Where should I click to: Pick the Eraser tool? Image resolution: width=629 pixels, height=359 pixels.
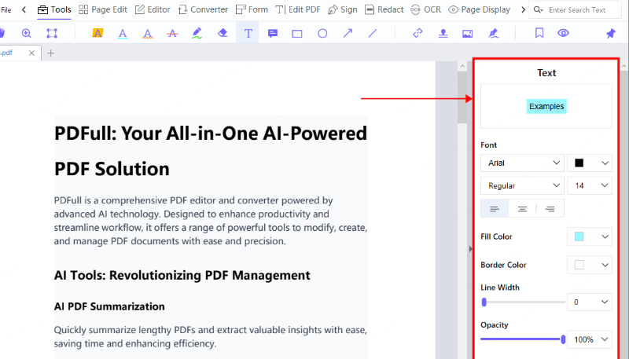coord(223,34)
